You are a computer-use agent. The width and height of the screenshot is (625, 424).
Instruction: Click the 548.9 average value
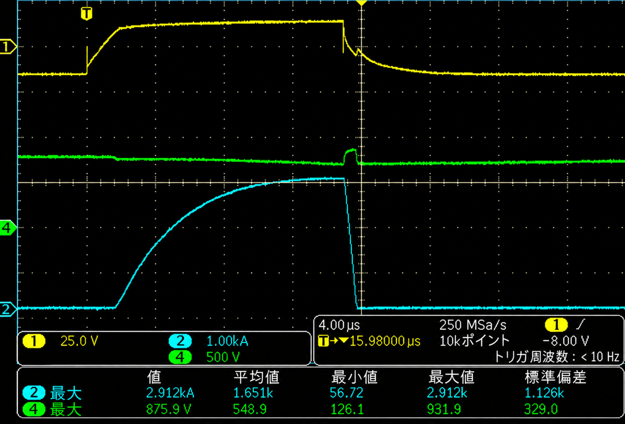tap(250, 409)
